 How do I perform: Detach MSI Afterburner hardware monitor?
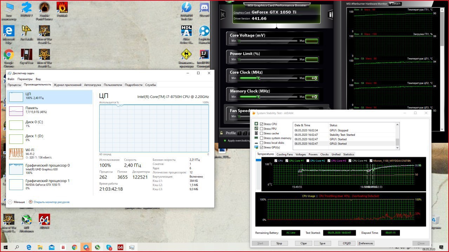395,3
